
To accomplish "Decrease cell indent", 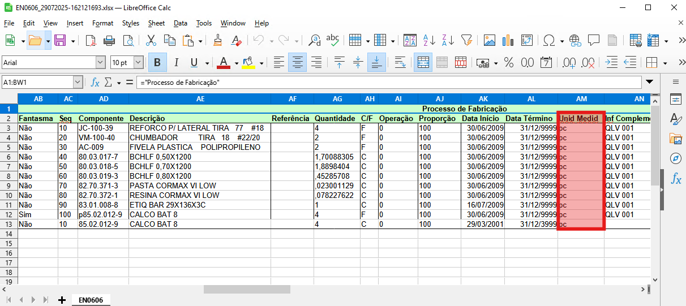I will [629, 62].
